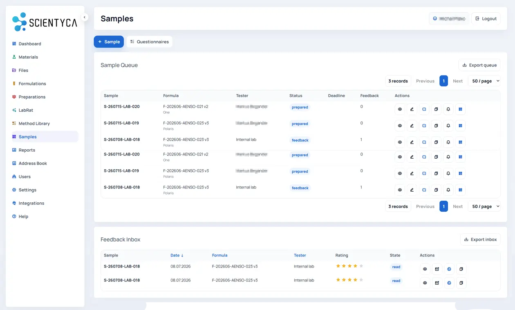
Task: Copy first S-260708-LAB-018 sample in Sample Queue
Action: [436, 142]
